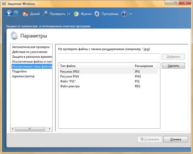
Task: Select Исключенные файлы и папки item
Action: tap(32, 61)
